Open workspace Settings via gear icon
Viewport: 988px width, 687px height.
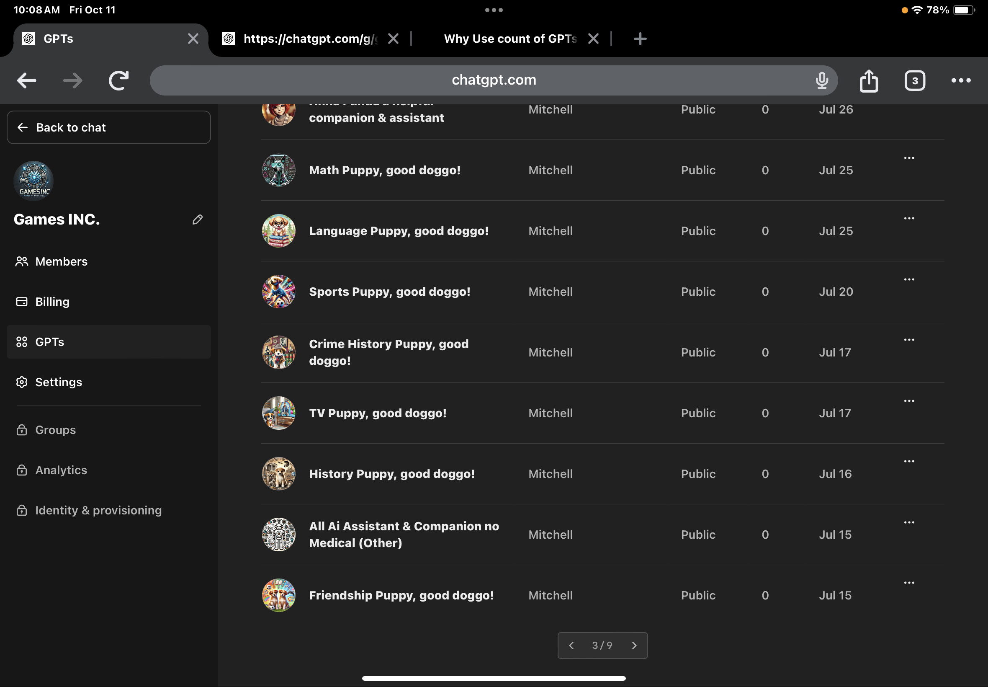(22, 382)
